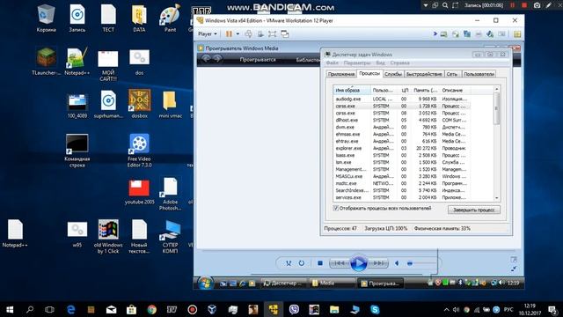This screenshot has height=317, width=563.
Task: Mute the Media Player speaker icon
Action: pos(397,263)
